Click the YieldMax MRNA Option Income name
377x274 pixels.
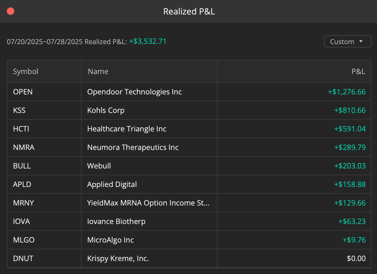click(148, 203)
